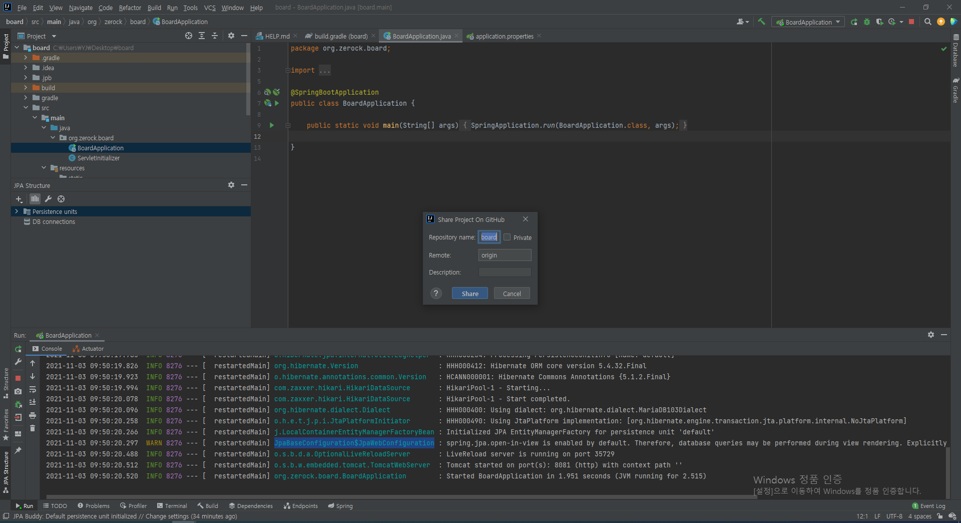Switch to the Actuator tab
Viewport: 961px width, 523px height.
point(89,349)
